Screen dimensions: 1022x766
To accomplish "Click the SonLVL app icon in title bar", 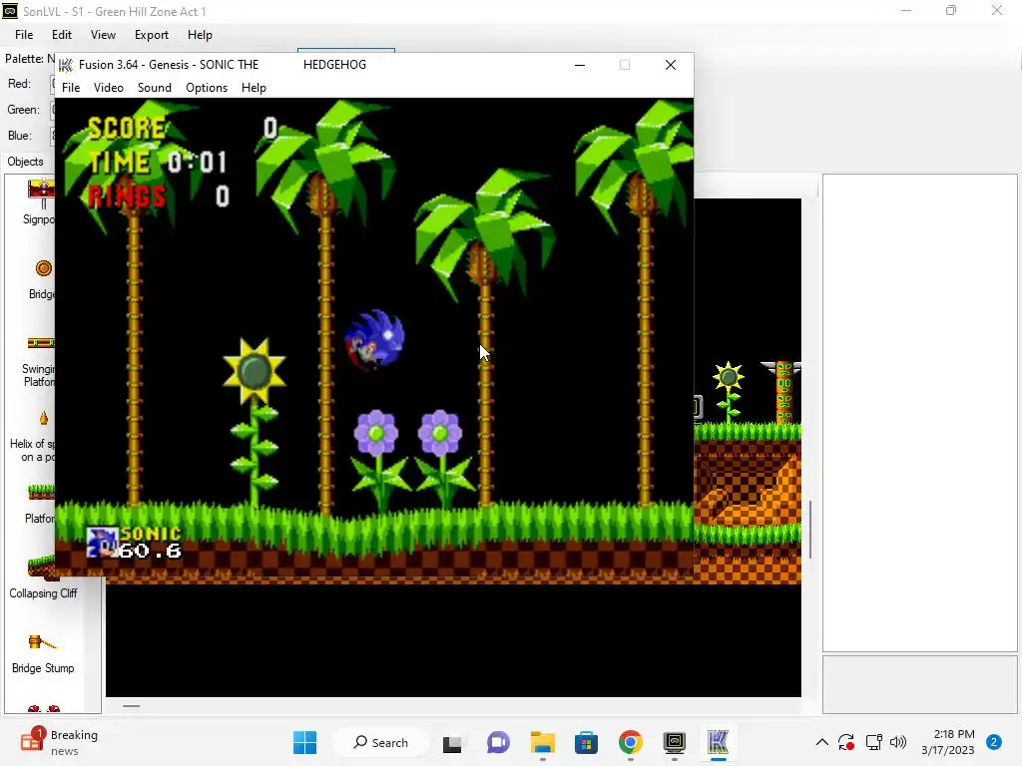I will coord(10,11).
